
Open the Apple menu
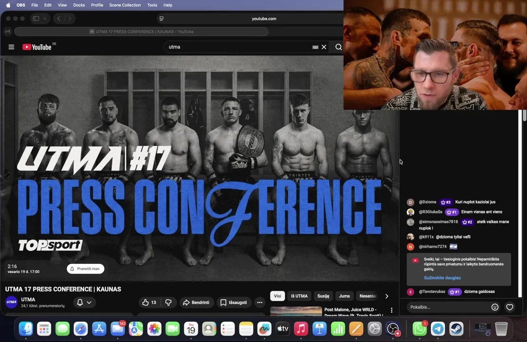coord(8,5)
